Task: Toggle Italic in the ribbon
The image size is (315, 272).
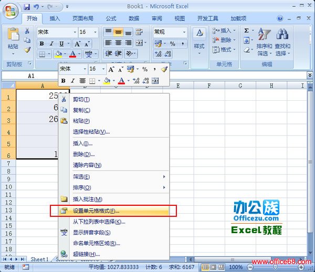Action: click(51, 44)
